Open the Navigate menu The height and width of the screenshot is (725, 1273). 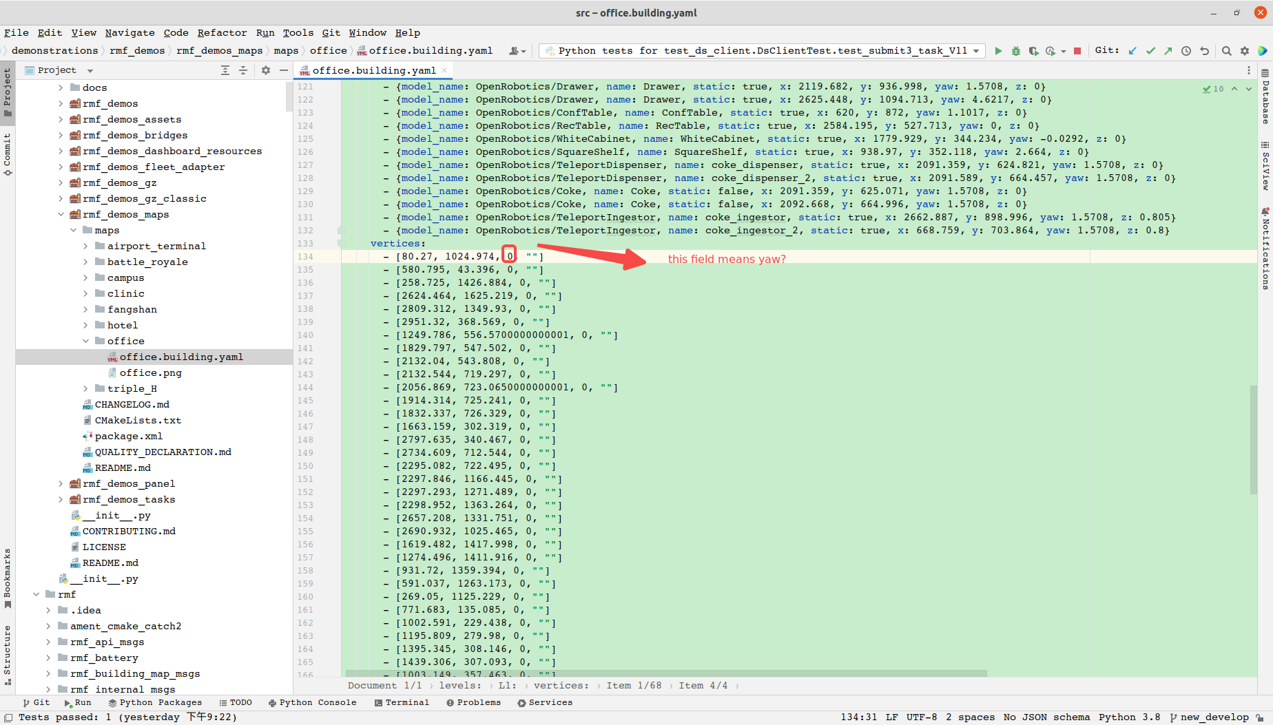(130, 32)
